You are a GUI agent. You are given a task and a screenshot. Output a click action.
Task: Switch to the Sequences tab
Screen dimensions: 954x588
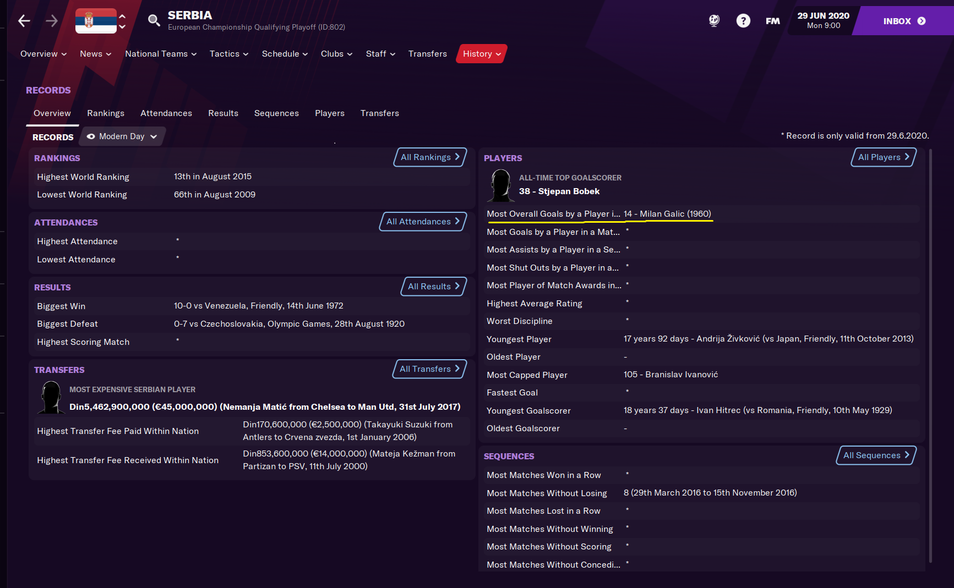point(276,113)
